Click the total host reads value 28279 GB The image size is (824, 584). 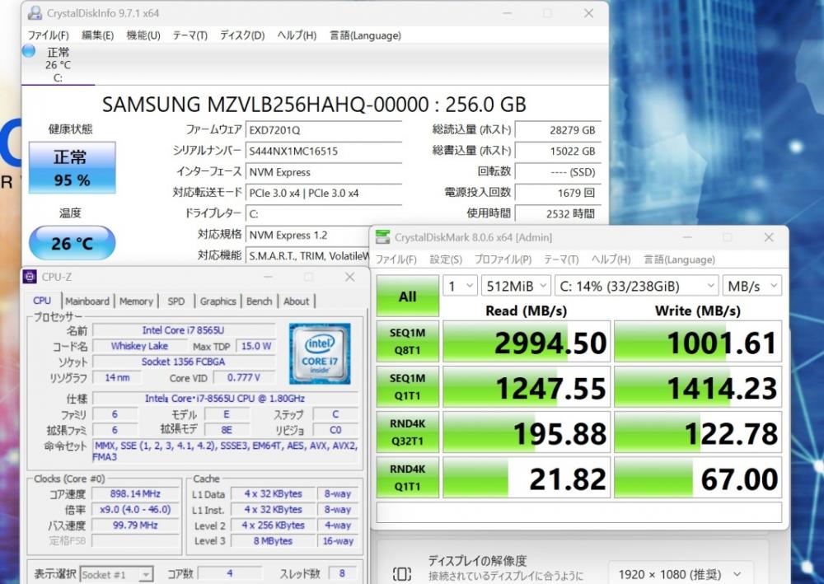[558, 129]
